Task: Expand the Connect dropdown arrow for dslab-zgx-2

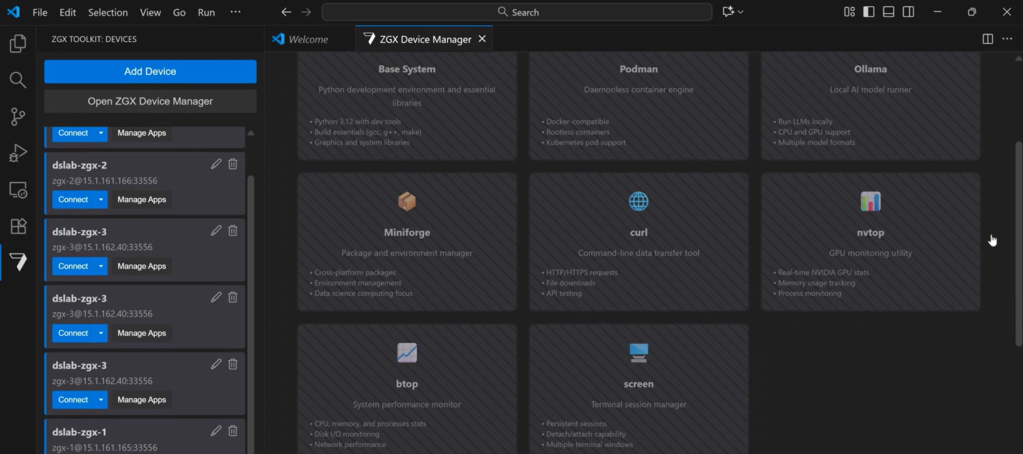Action: tap(101, 199)
